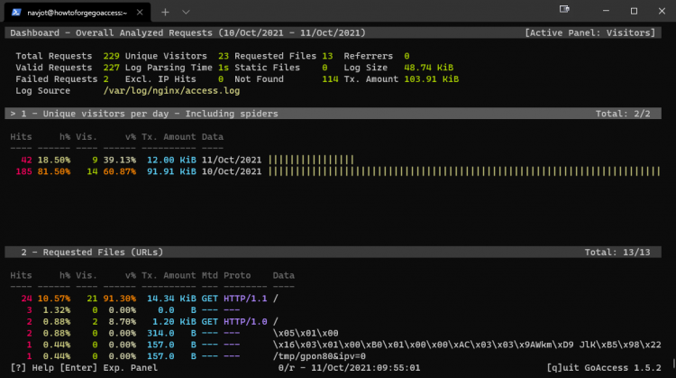
Task: Click the PowerShell icon on the tab
Action: click(16, 12)
